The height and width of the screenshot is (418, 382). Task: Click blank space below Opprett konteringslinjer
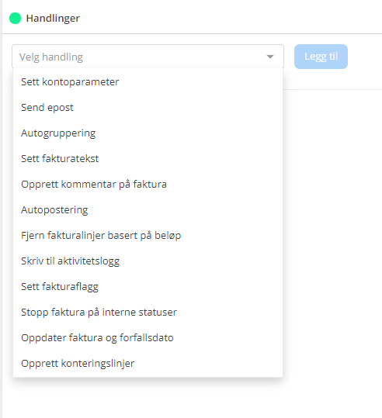(148, 399)
